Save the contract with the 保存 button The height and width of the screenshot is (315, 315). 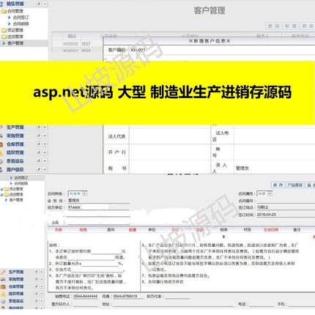click(x=278, y=185)
